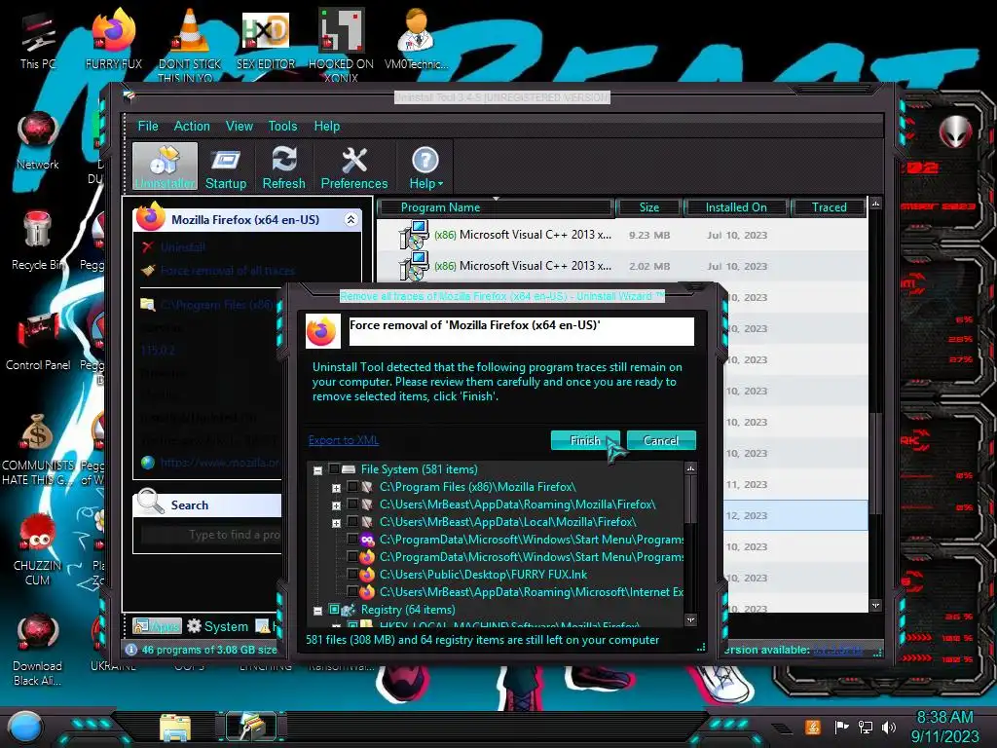Click the Java tray icon
The width and height of the screenshot is (997, 748).
coord(812,727)
